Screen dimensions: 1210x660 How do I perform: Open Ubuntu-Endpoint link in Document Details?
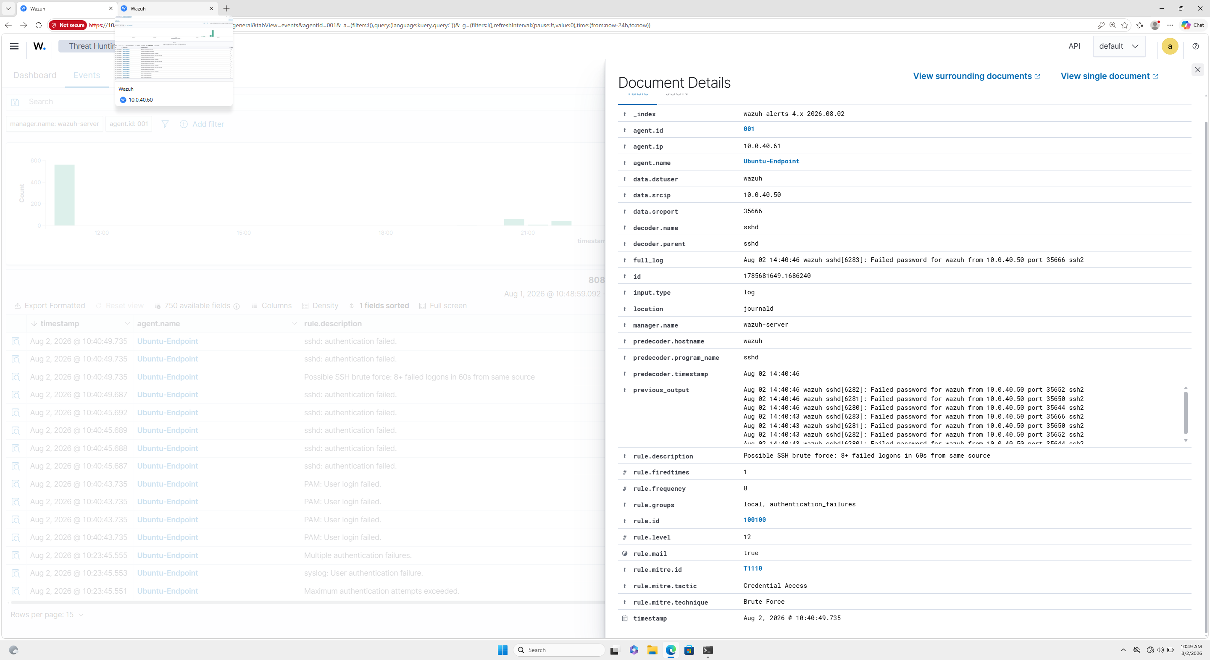(771, 161)
